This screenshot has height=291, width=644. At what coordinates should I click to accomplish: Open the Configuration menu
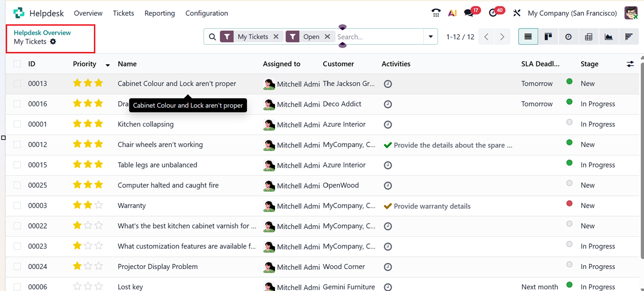[206, 13]
